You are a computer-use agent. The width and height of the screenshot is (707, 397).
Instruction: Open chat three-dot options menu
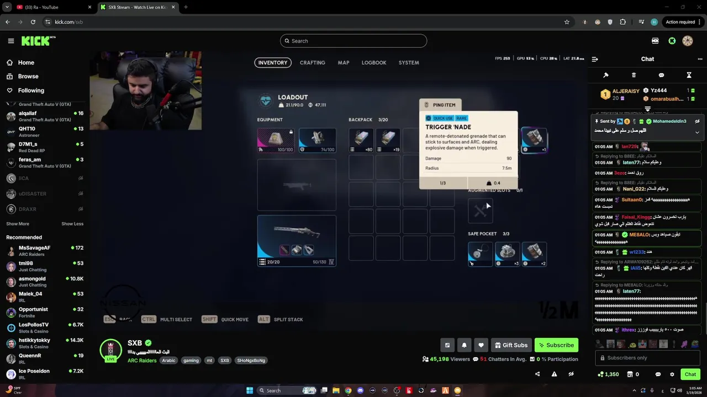700,59
